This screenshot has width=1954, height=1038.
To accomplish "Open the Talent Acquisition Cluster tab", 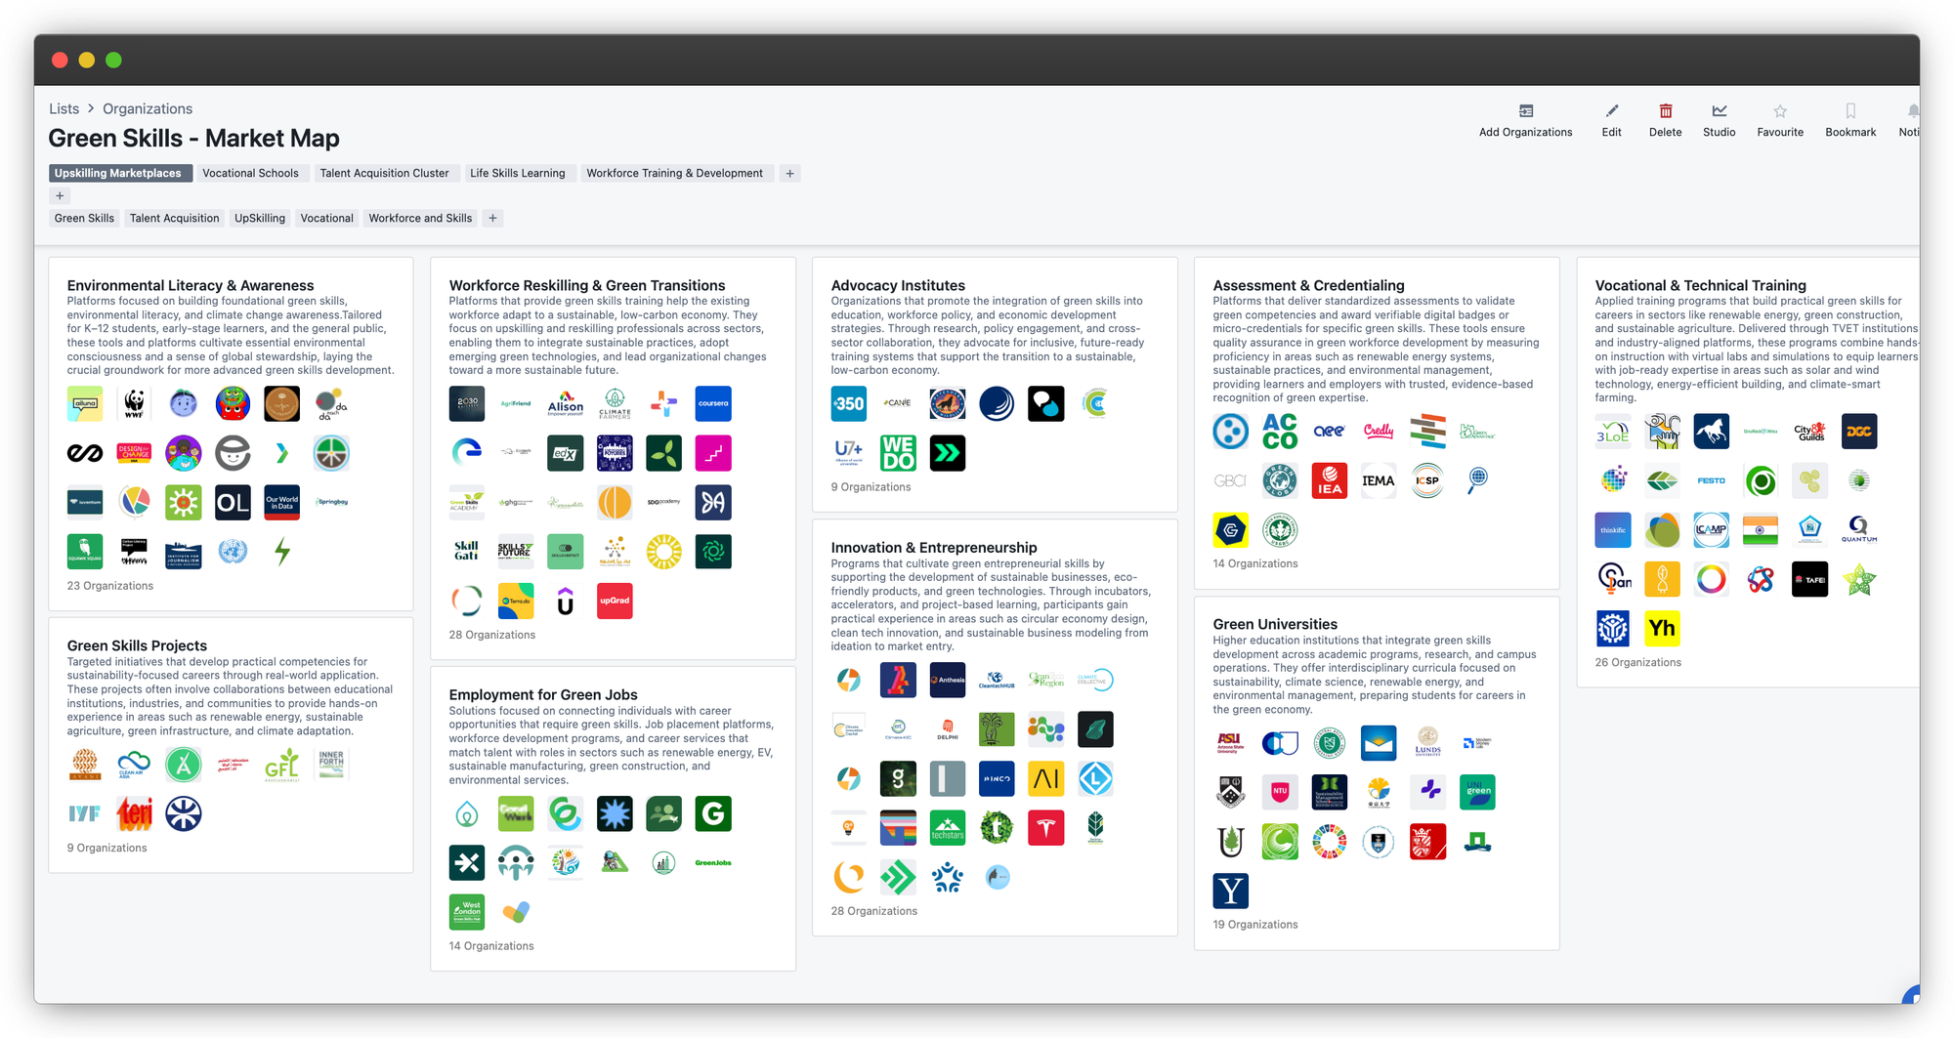I will [x=384, y=173].
